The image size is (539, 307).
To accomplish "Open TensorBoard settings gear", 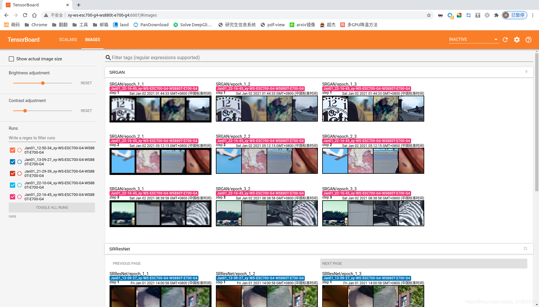I will pos(517,40).
